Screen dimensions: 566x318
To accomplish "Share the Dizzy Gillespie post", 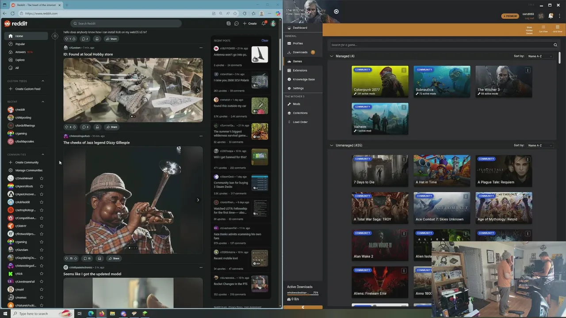I will [x=114, y=258].
